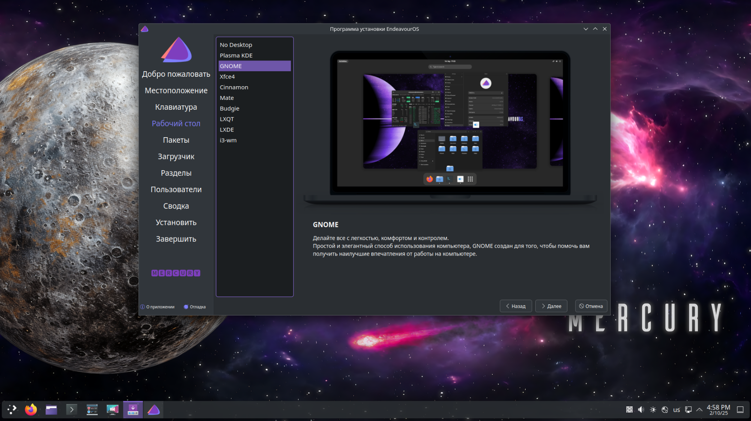Image resolution: width=751 pixels, height=421 pixels.
Task: Open the wired network tray icon
Action: [x=688, y=409]
